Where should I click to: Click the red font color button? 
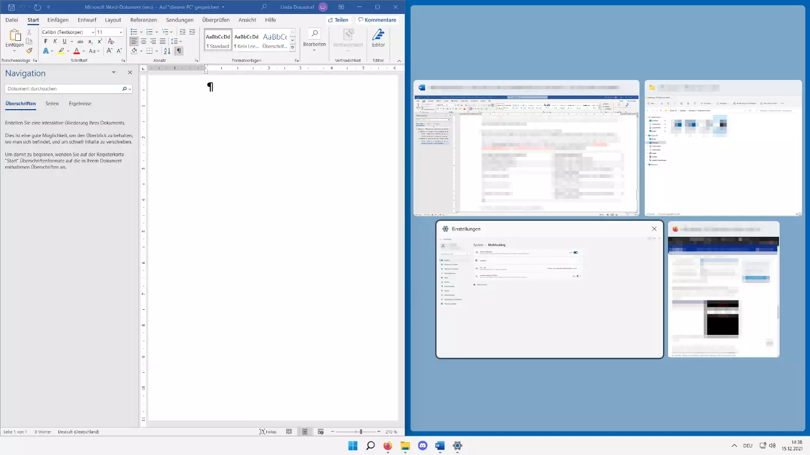(x=77, y=51)
